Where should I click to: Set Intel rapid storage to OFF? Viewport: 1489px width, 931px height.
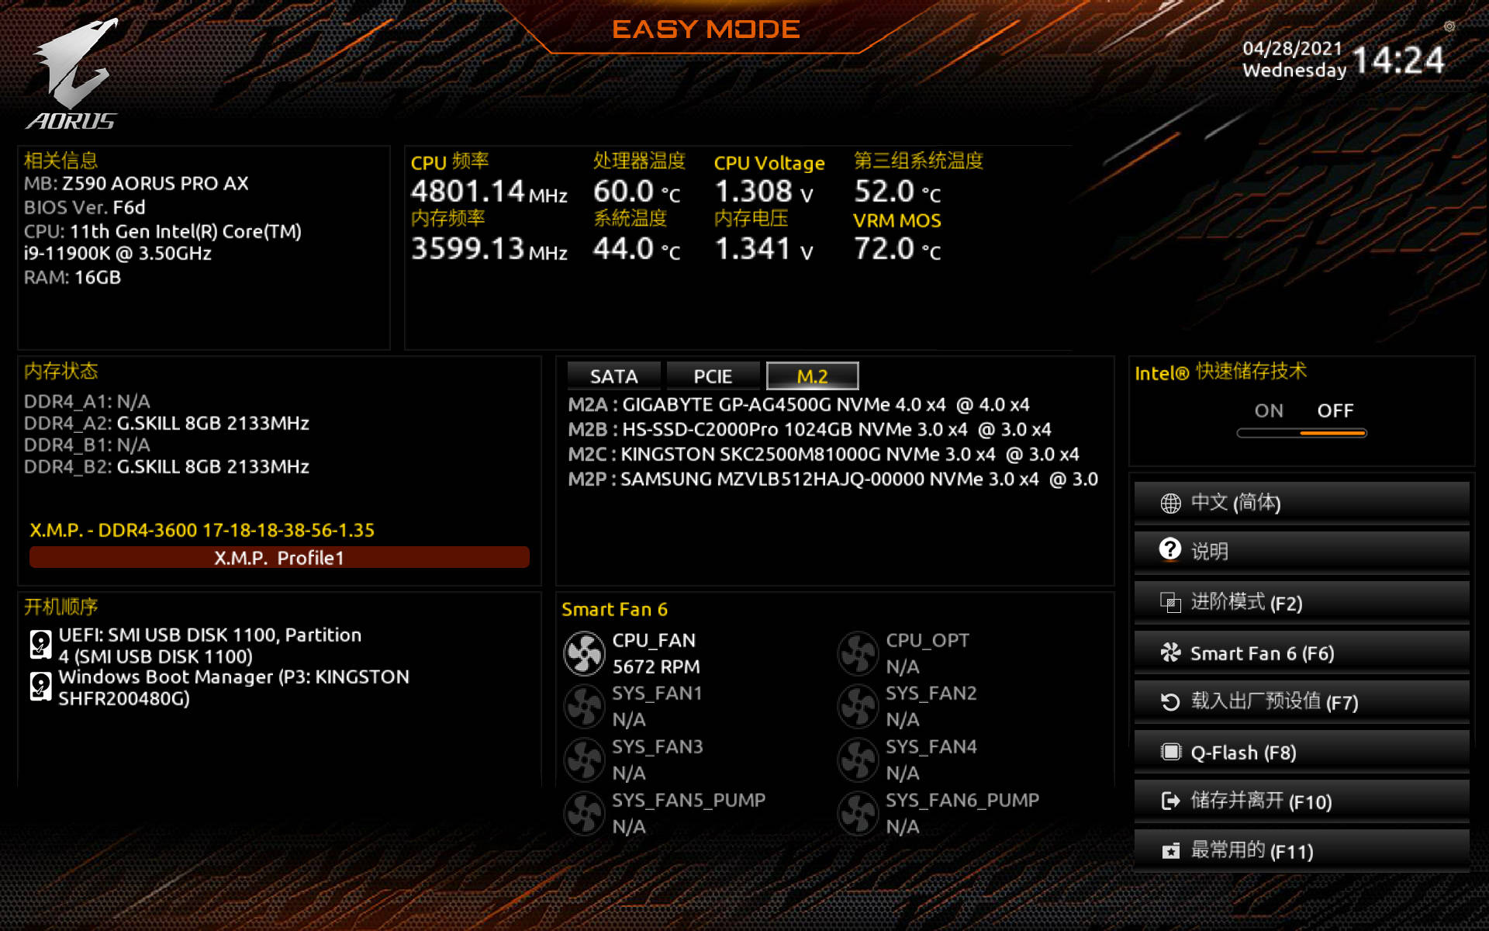coord(1335,410)
